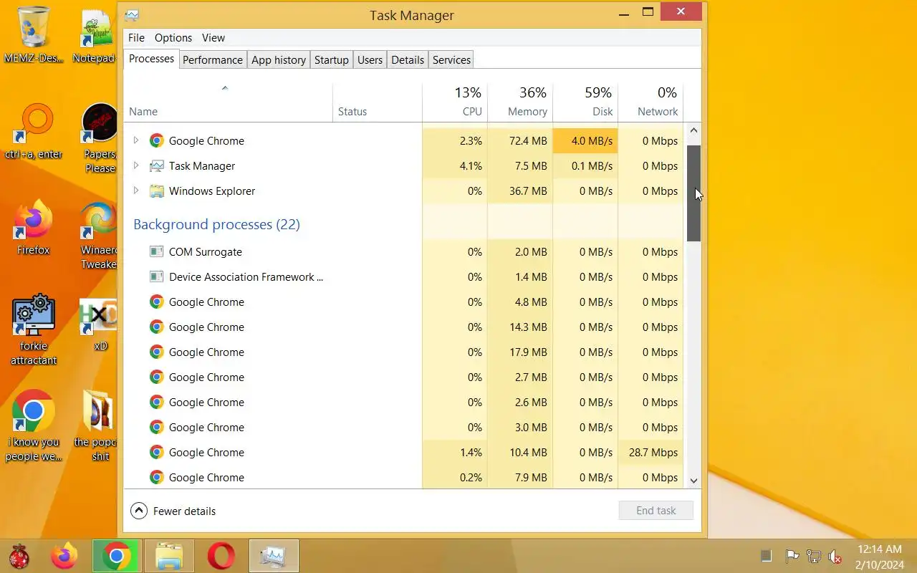Switch to the Services tab
This screenshot has width=917, height=573.
(451, 60)
